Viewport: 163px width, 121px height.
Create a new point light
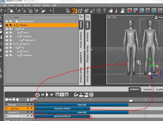point(24,11)
